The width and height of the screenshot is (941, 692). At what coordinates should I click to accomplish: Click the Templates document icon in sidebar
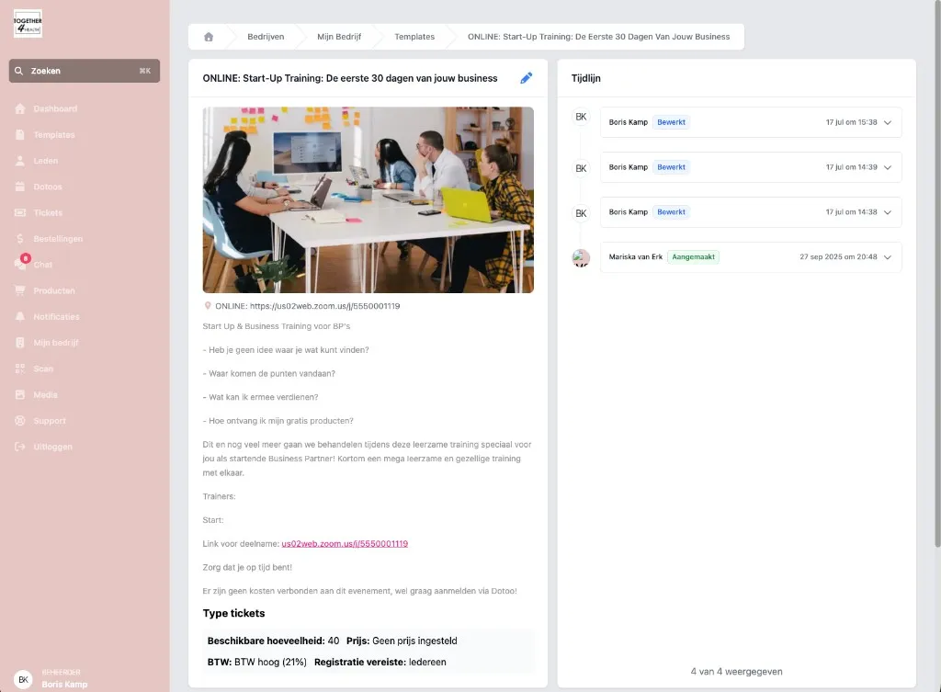click(x=20, y=134)
